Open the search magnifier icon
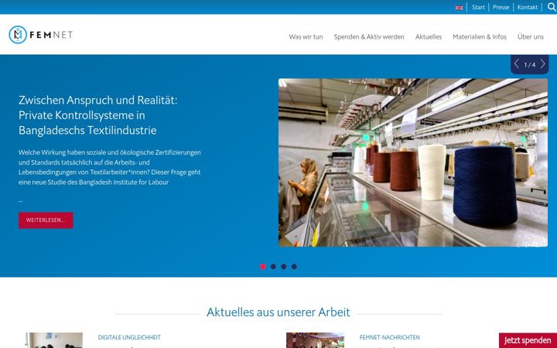The width and height of the screenshot is (557, 348). coord(552,7)
